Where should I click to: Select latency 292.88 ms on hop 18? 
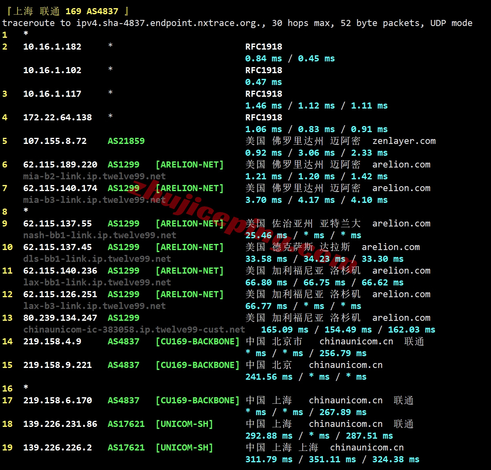tap(269, 436)
